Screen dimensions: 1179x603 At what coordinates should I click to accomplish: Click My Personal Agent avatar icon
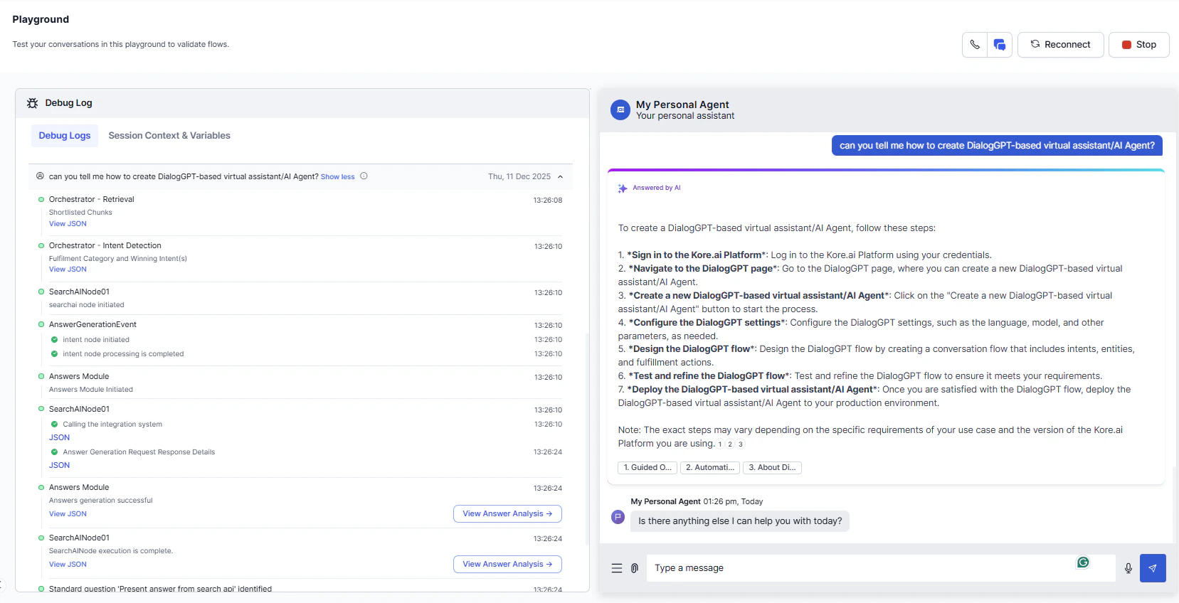(x=620, y=110)
